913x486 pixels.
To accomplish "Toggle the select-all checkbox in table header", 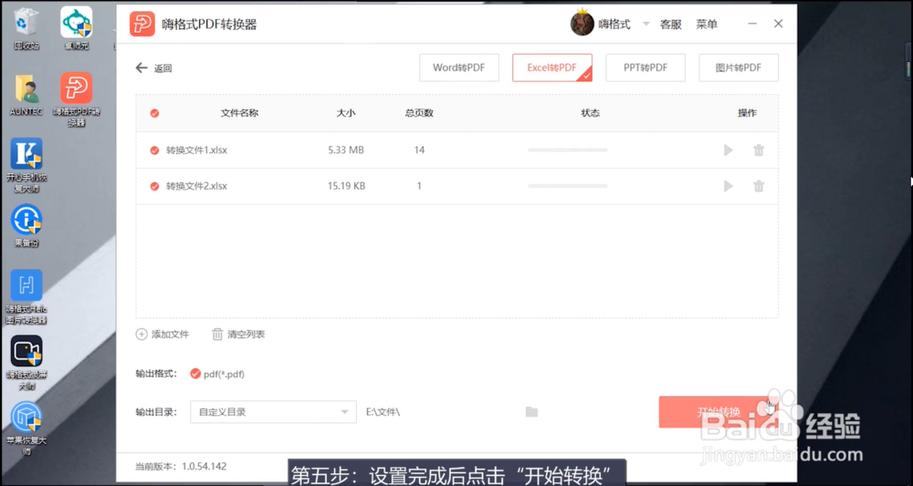I will click(x=154, y=113).
